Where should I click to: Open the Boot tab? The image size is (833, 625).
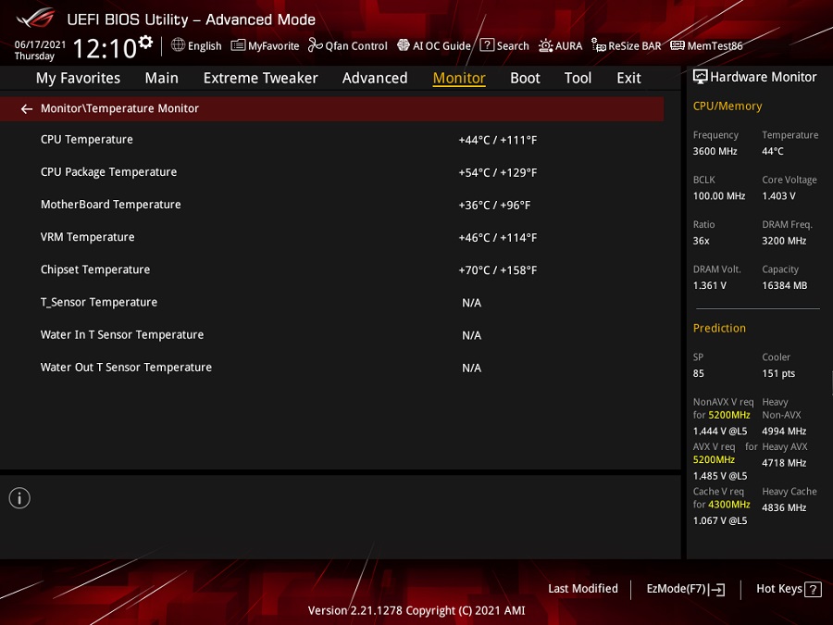[525, 78]
